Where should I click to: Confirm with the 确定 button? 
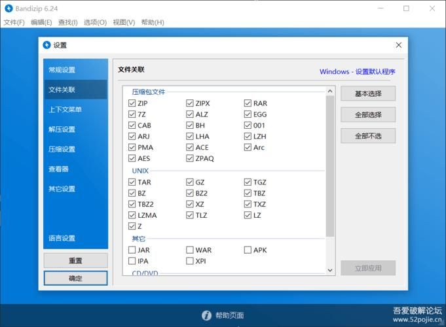[76, 278]
